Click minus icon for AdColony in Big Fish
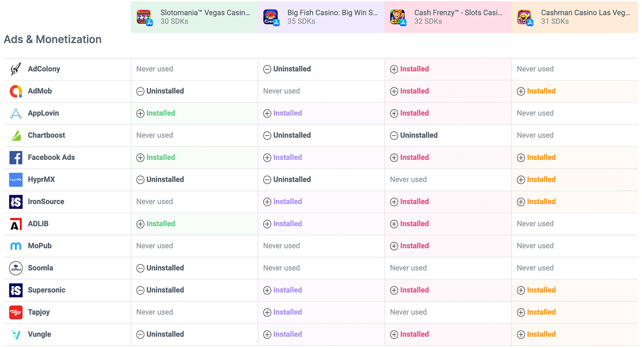The image size is (642, 348). 267,69
